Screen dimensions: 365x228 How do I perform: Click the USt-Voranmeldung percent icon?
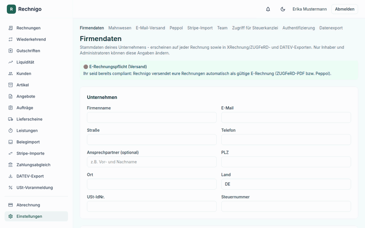(x=10, y=187)
